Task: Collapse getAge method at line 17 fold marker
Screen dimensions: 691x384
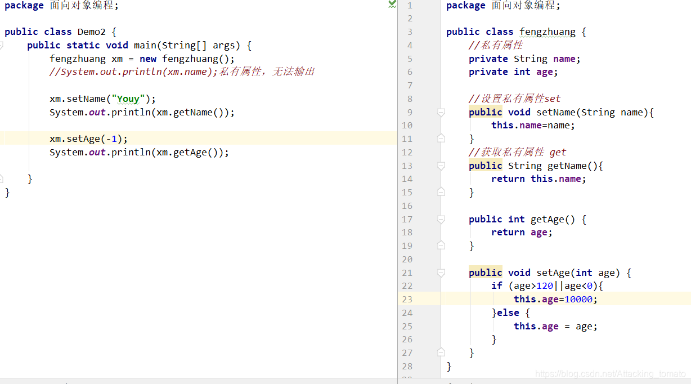Action: pyautogui.click(x=441, y=220)
